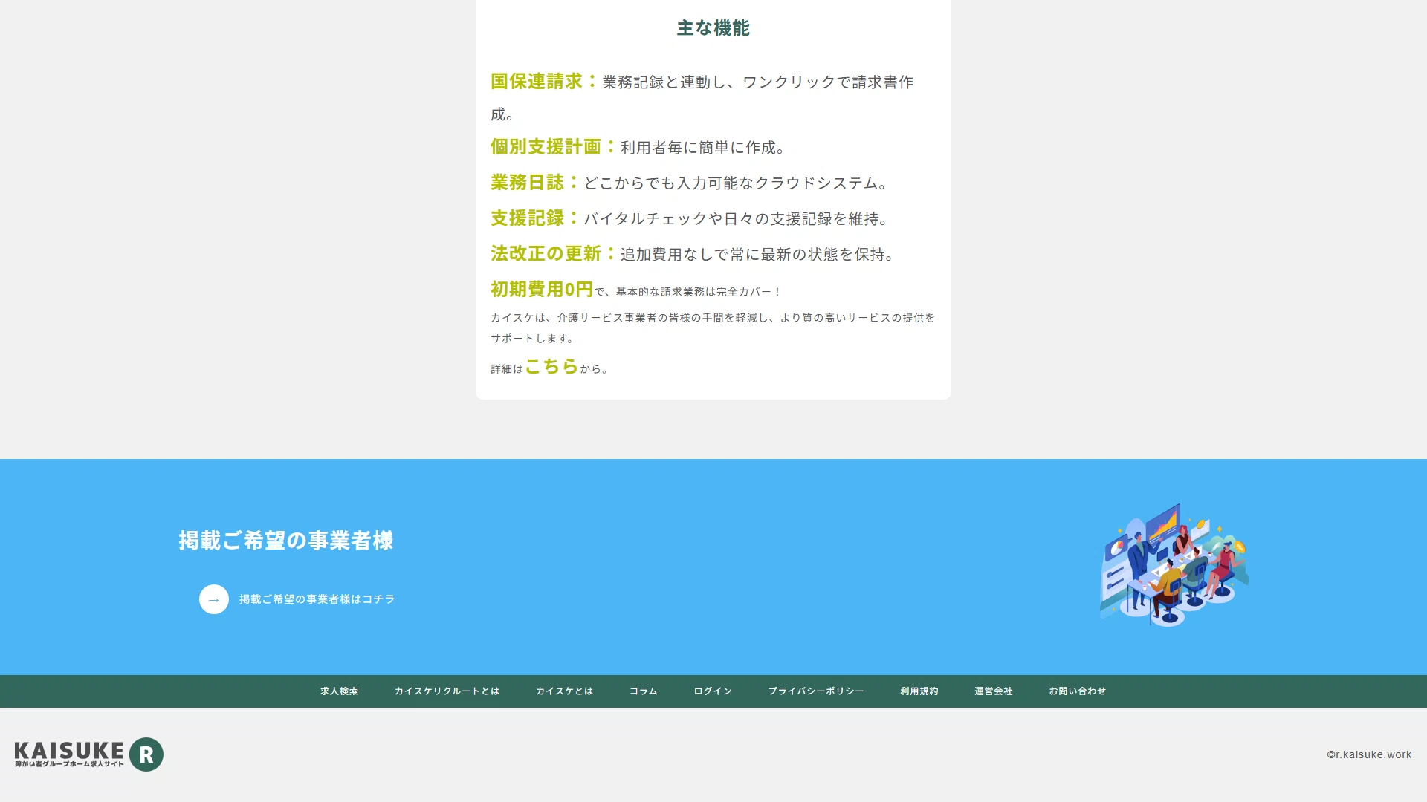
Task: Open the プライバシーポリシー page link
Action: pyautogui.click(x=816, y=691)
